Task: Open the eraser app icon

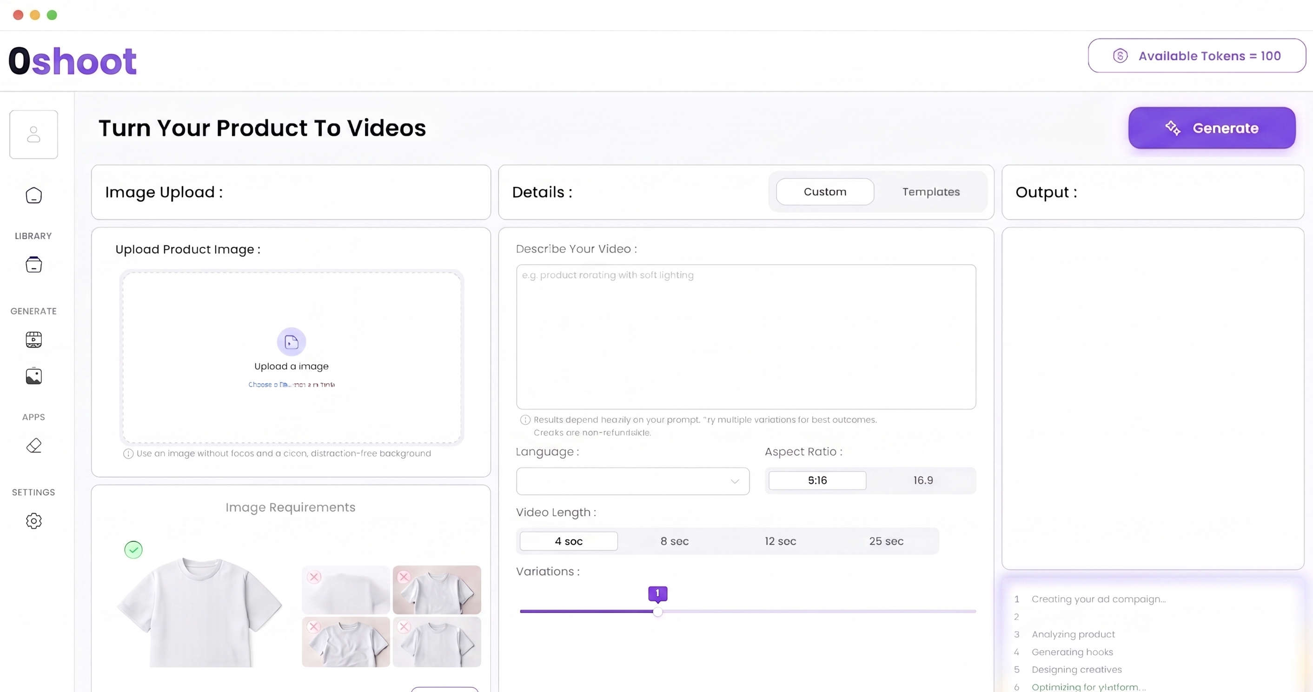Action: coord(33,446)
